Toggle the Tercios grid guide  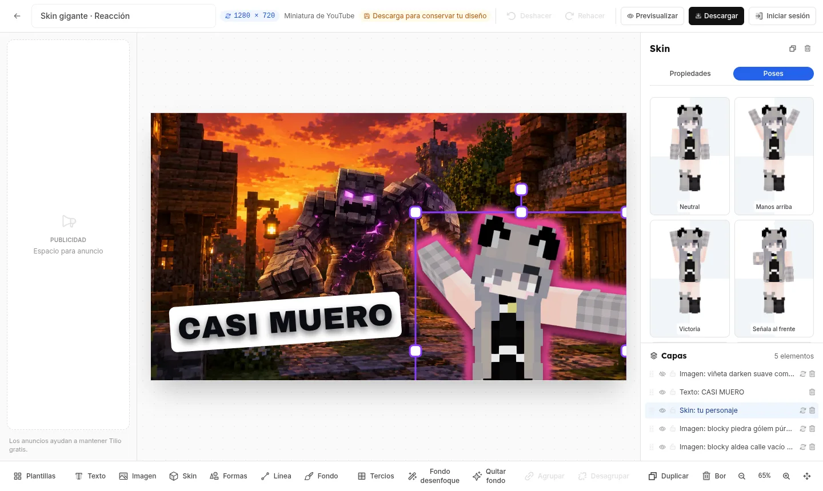[x=376, y=476]
